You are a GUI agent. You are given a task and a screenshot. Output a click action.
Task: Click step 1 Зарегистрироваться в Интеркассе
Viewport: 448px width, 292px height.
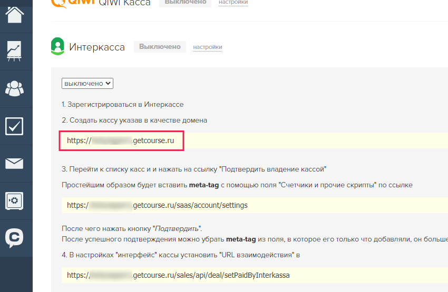(x=123, y=104)
